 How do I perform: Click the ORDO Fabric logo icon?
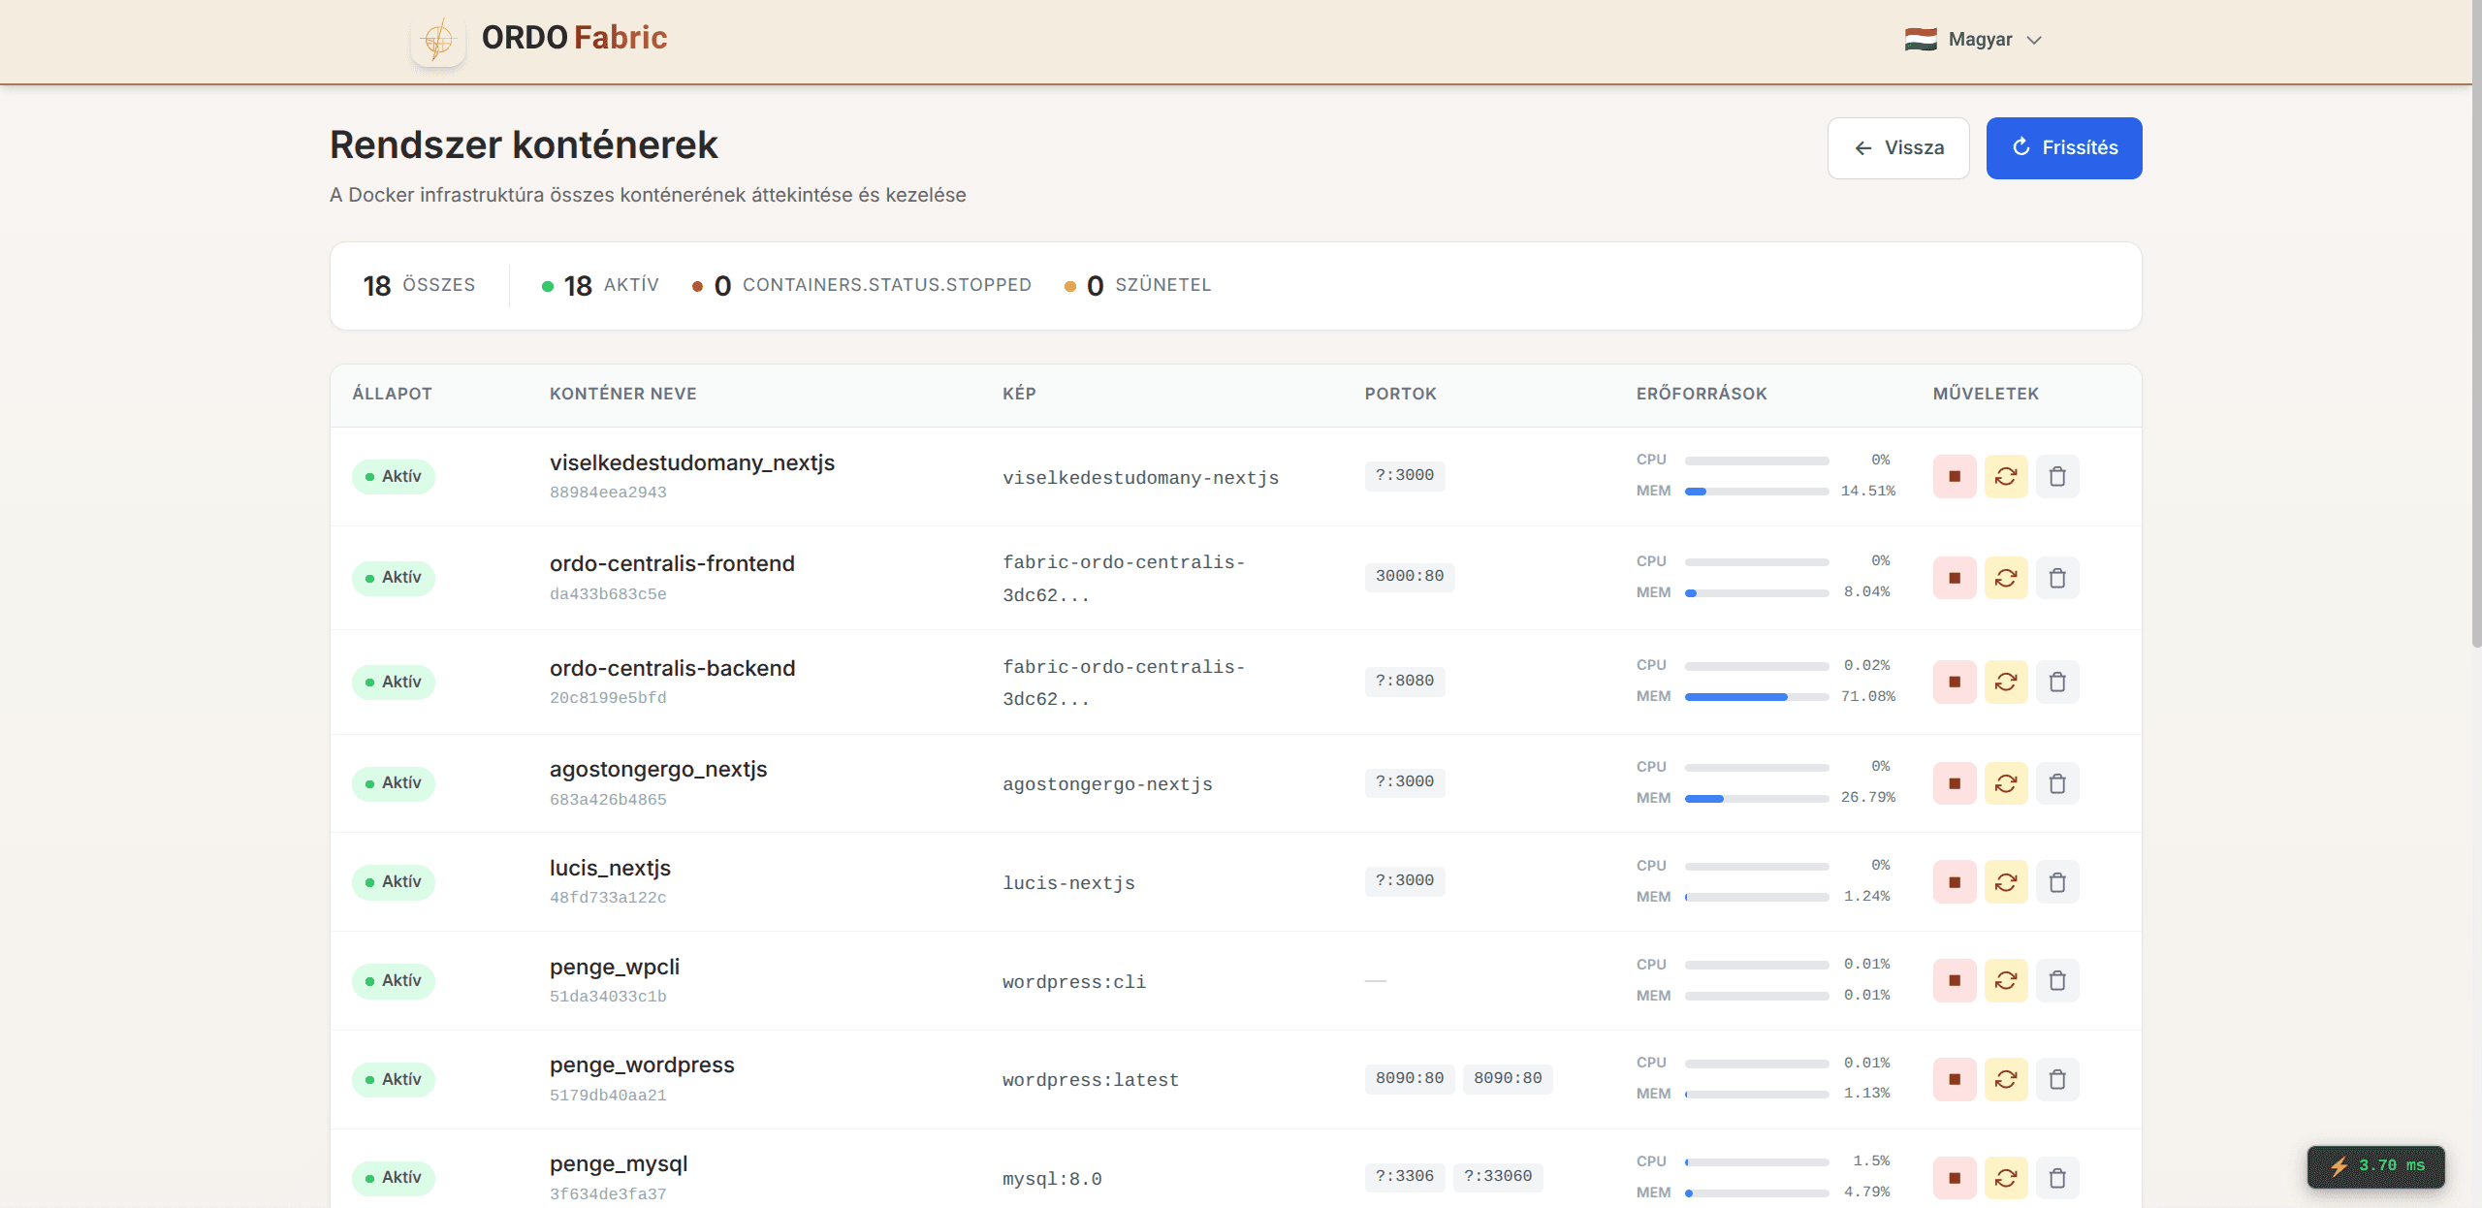(x=438, y=40)
